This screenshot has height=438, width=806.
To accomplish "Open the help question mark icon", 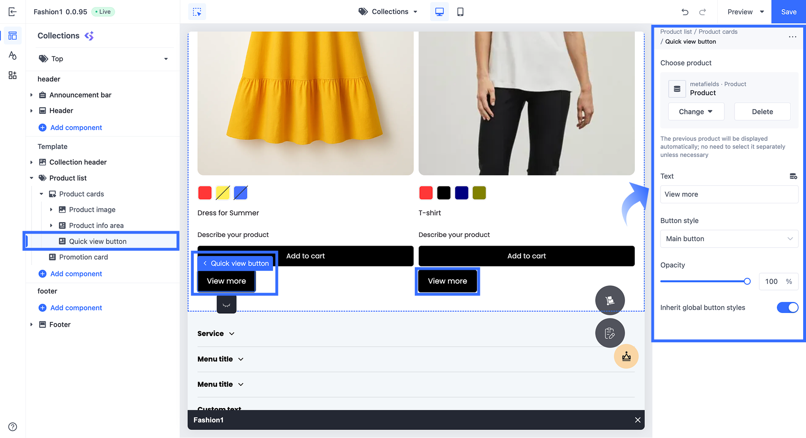I will [x=12, y=426].
